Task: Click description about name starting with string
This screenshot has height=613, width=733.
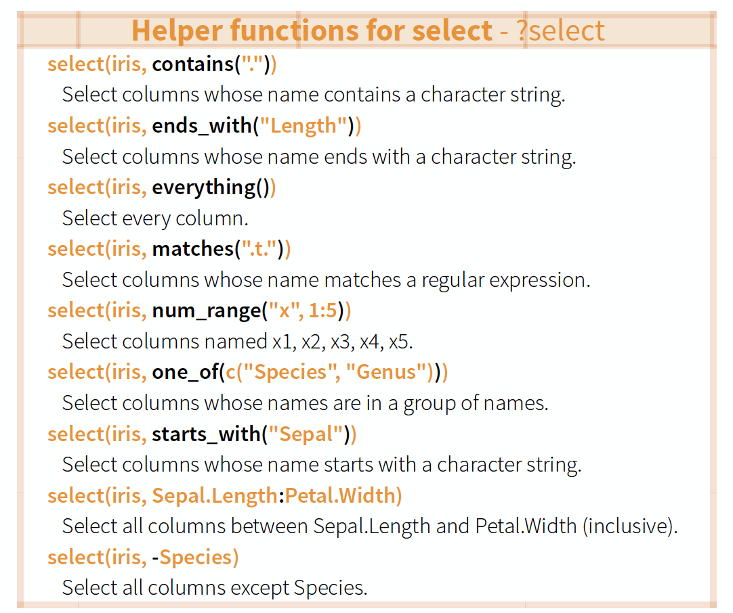Action: coord(322,464)
